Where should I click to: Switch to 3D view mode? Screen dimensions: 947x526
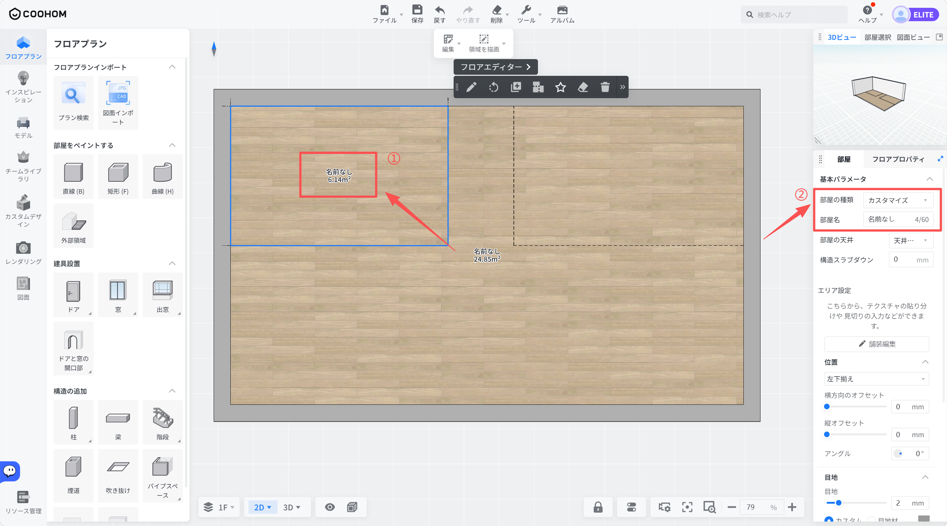[x=292, y=507]
